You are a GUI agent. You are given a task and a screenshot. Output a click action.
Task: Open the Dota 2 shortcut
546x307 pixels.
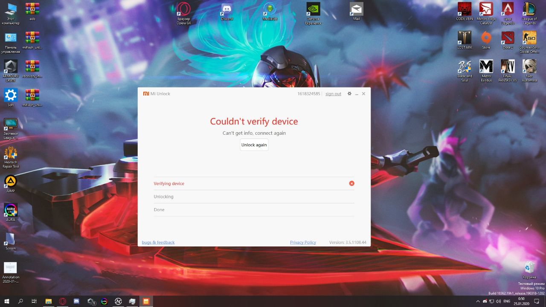(x=508, y=41)
